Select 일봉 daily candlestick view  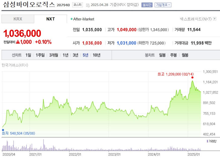point(162,55)
